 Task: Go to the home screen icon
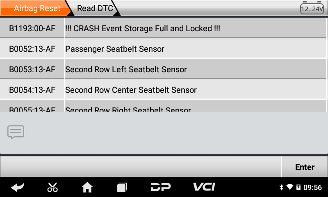(x=87, y=188)
